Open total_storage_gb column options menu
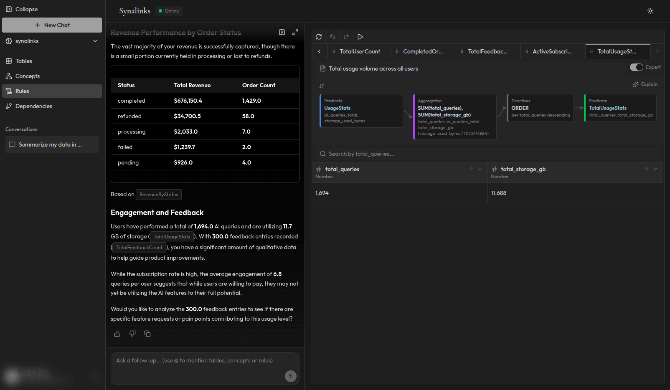Image resolution: width=670 pixels, height=390 pixels. (655, 169)
